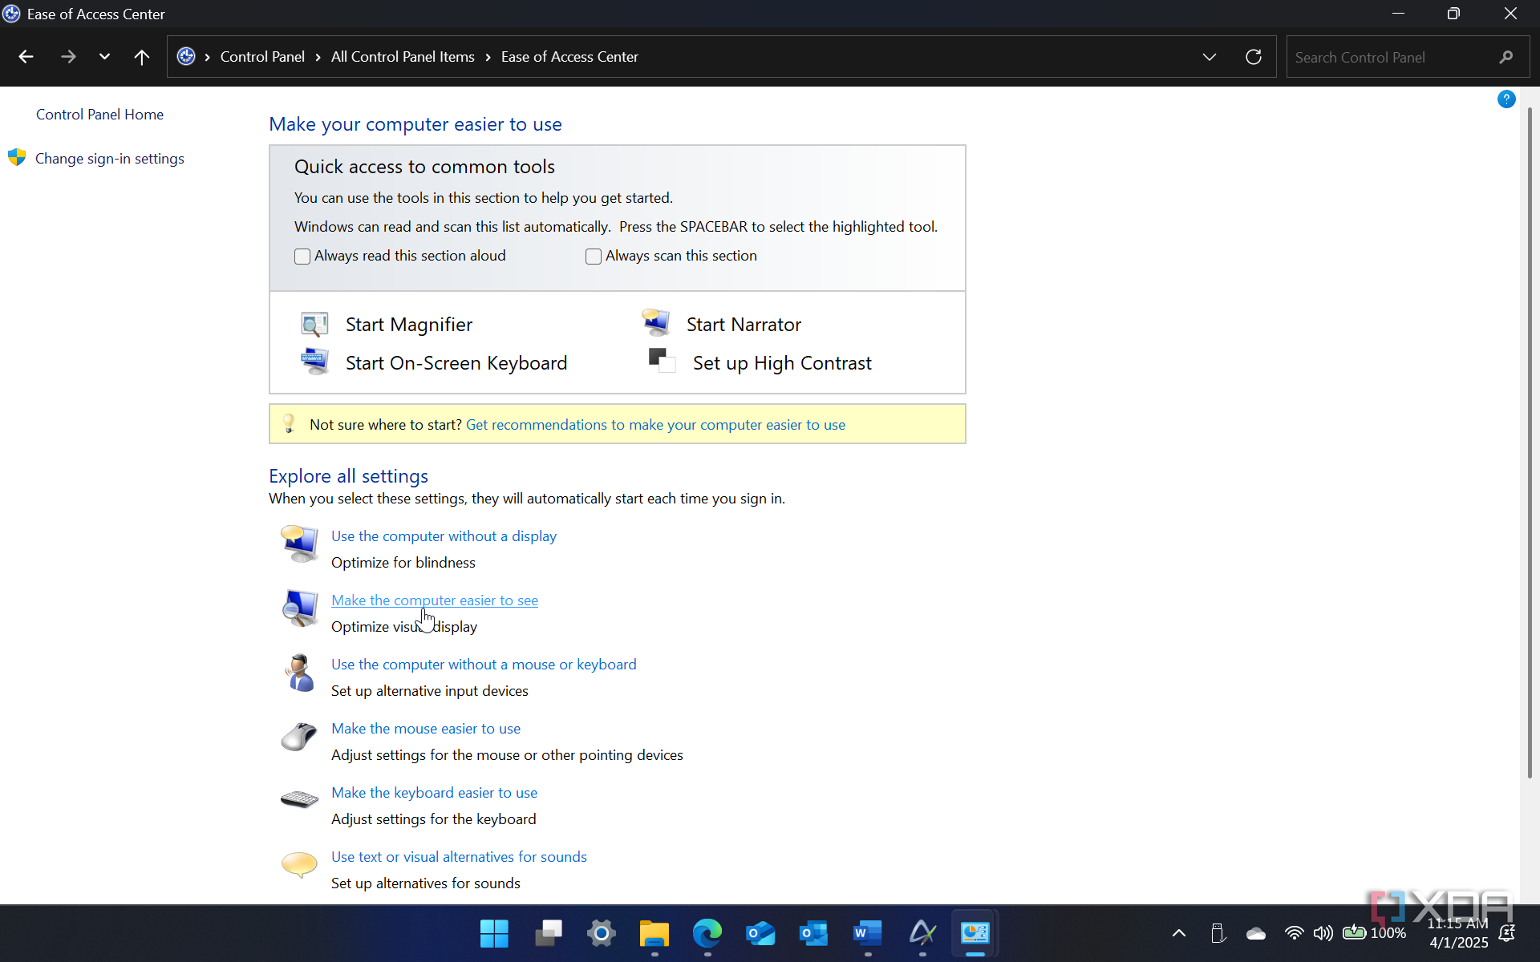
Task: Open the clock showing 4/1/2025
Action: point(1458,933)
